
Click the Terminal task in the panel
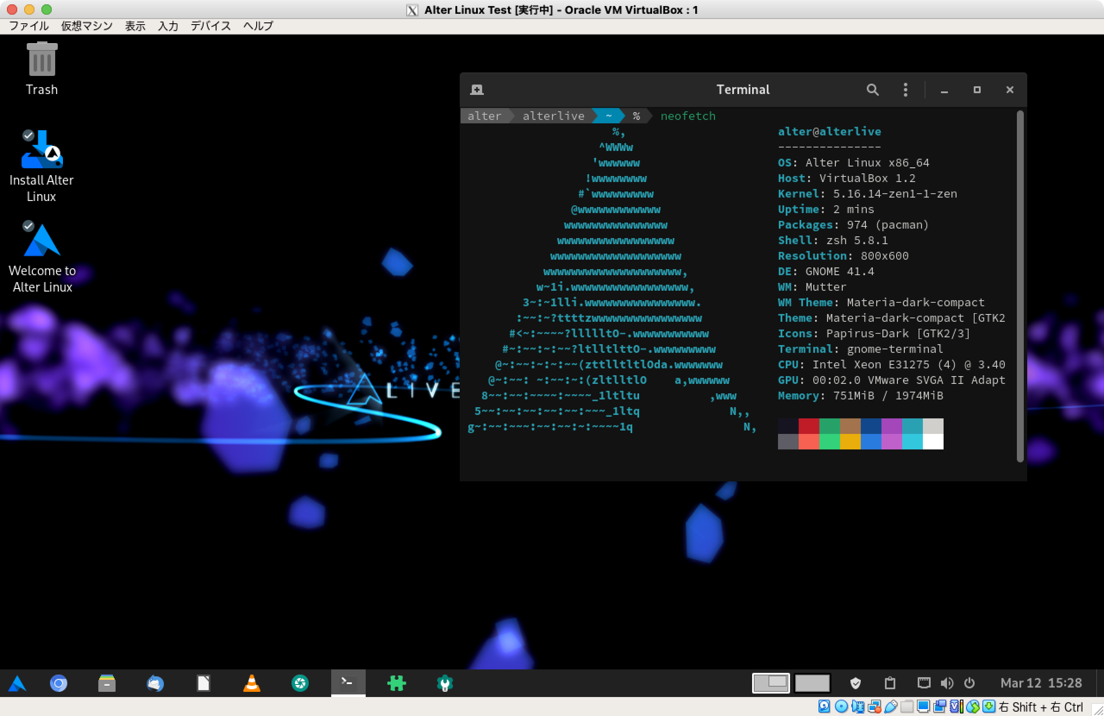click(x=348, y=683)
